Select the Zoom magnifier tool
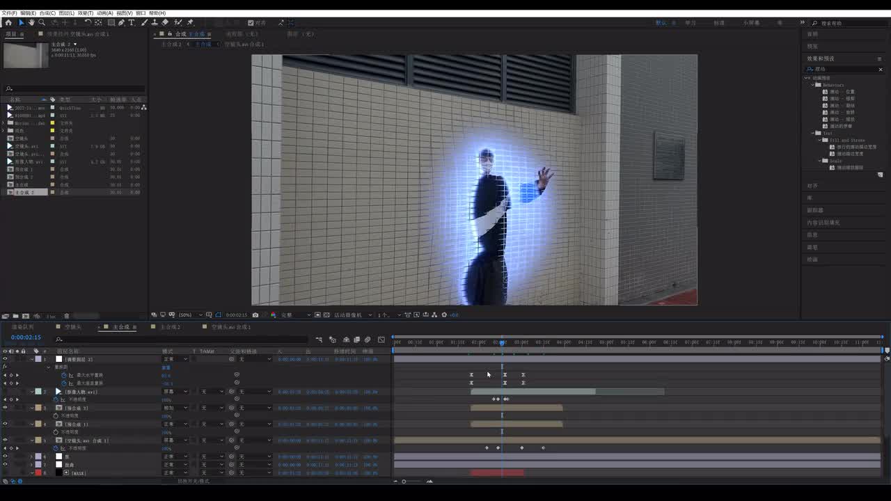This screenshot has height=501, width=891. point(42,22)
